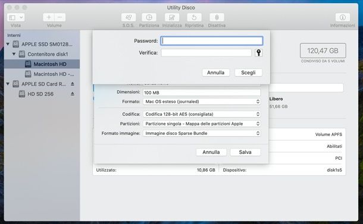Open the password assistant key icon

[259, 53]
